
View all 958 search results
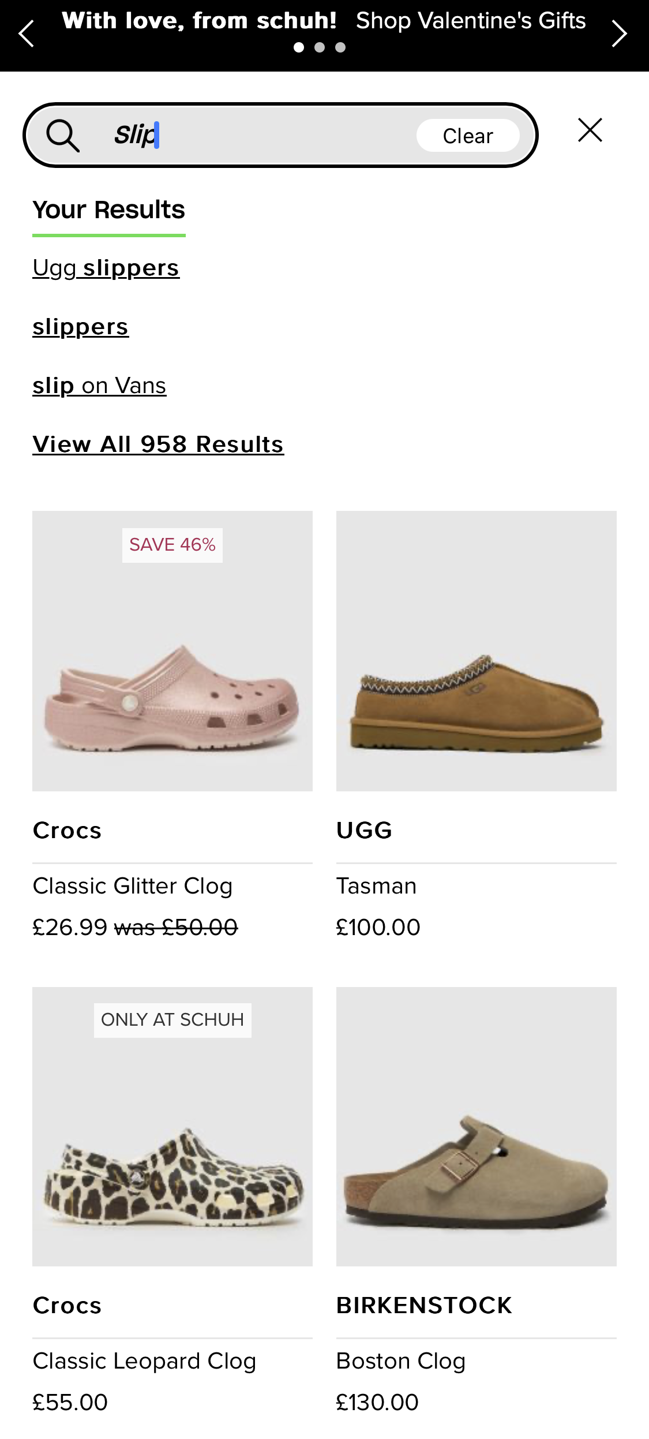pos(158,444)
